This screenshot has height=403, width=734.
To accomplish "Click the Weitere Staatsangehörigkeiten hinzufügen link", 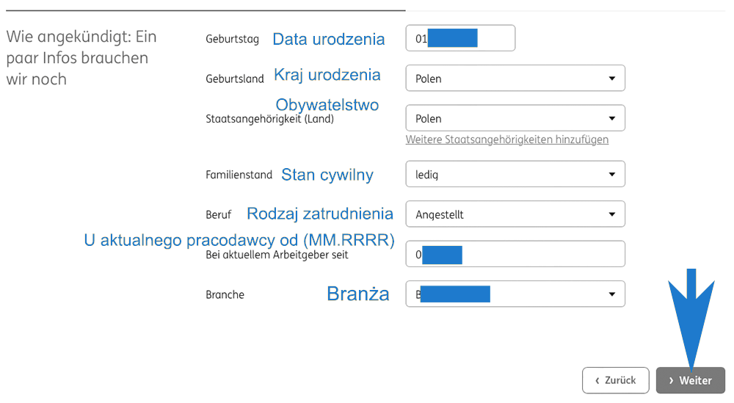I will tap(506, 139).
